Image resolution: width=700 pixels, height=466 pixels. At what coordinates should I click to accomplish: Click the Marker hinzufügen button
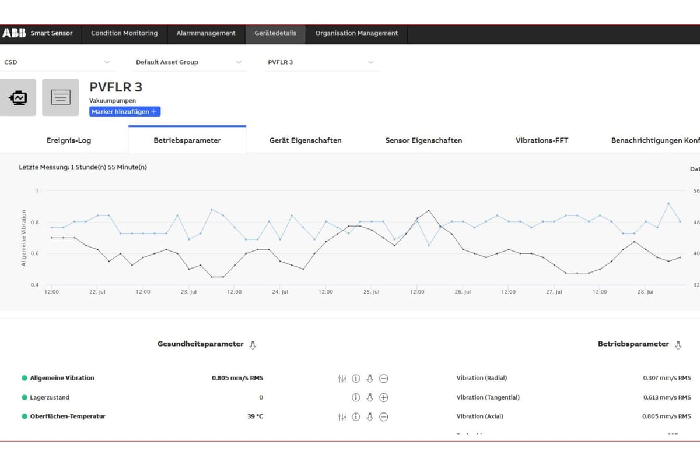(124, 112)
